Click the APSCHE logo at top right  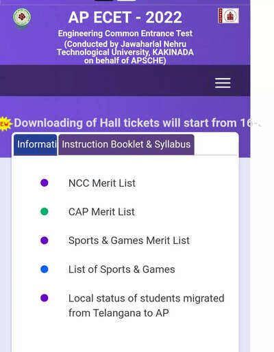point(229,16)
